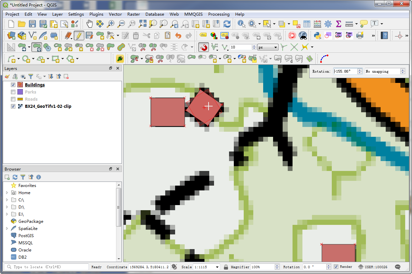Expand the C:\ drive node
Image resolution: width=412 pixels, height=274 pixels.
click(7, 200)
